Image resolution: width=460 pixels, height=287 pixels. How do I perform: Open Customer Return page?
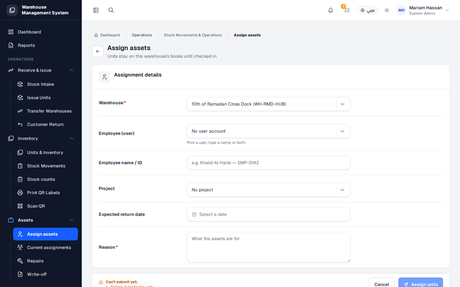click(x=45, y=124)
